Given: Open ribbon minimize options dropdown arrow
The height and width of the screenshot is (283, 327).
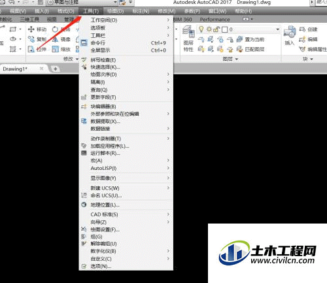Looking at the screenshot, I should coord(252,19).
